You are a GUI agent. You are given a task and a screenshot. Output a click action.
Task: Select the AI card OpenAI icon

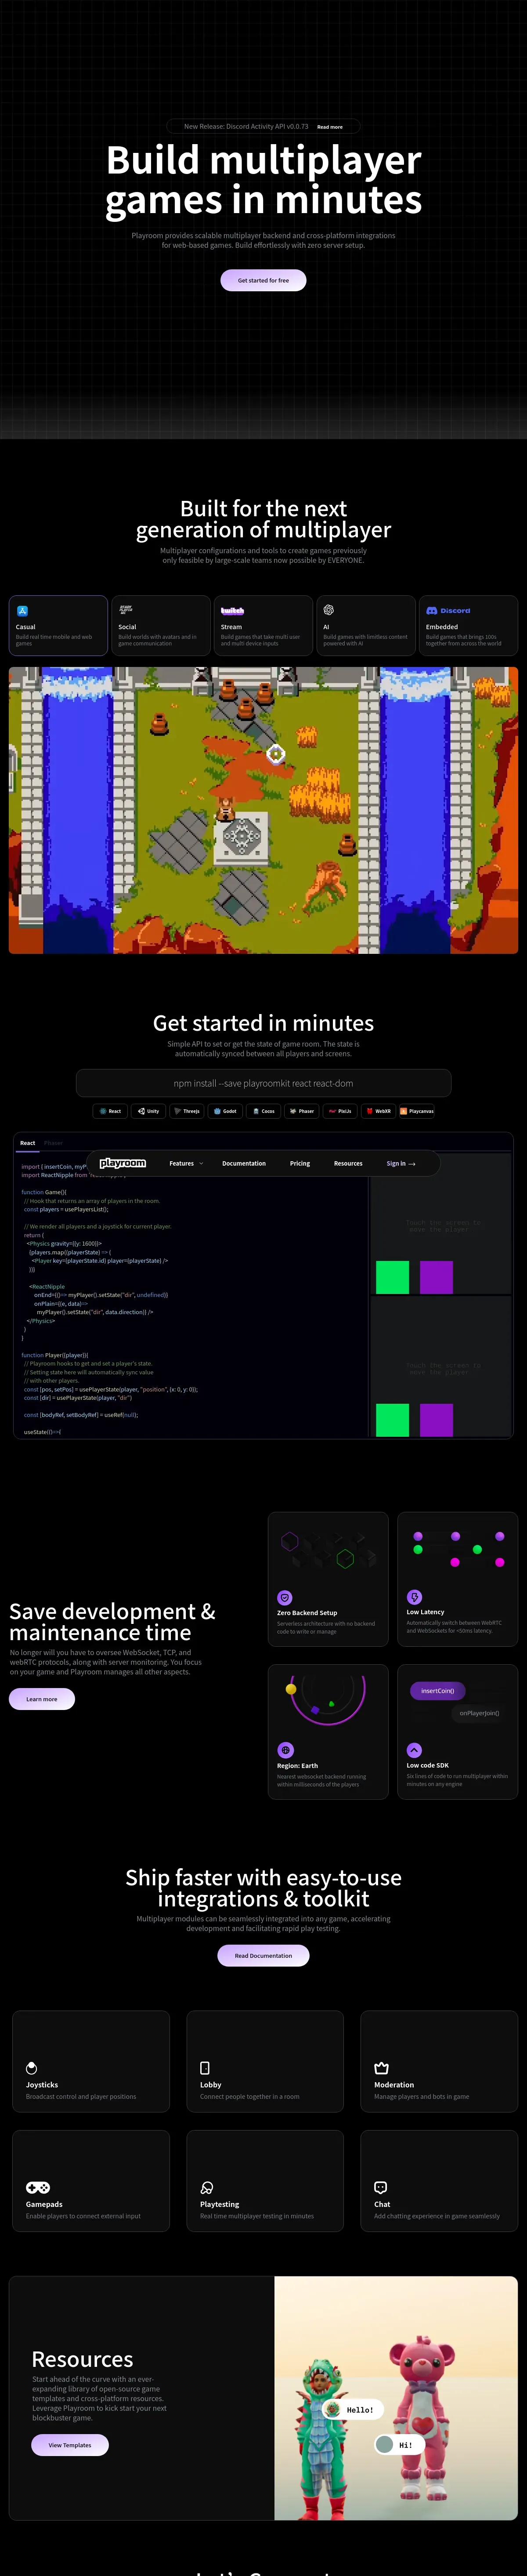[329, 609]
